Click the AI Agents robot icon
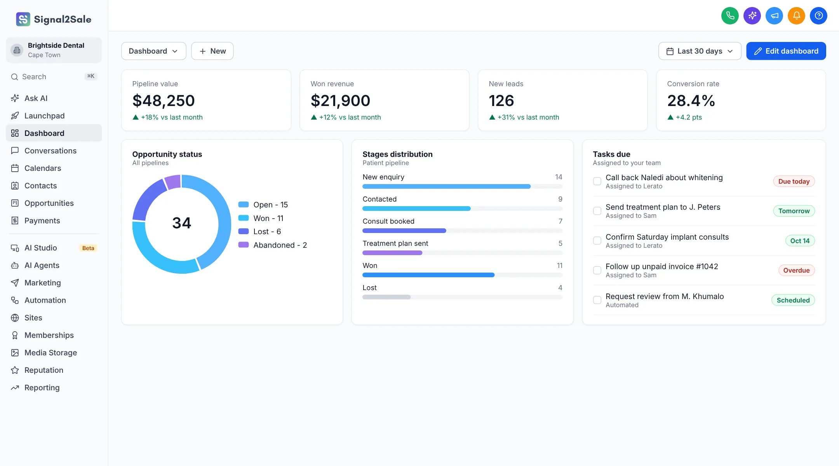This screenshot has height=466, width=839. tap(15, 265)
